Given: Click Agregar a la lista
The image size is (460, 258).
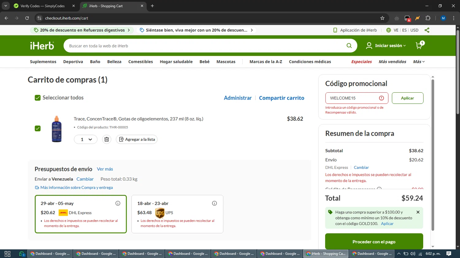Looking at the screenshot, I should coord(137,139).
